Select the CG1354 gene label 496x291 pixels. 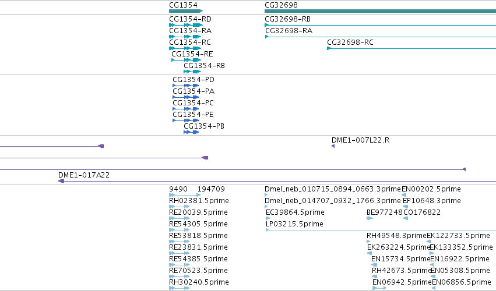tap(183, 5)
